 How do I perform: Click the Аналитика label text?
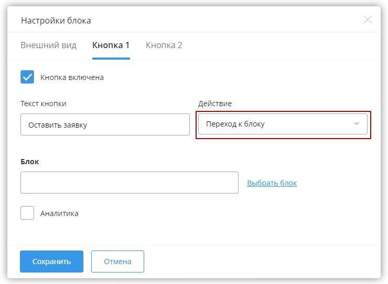point(59,213)
